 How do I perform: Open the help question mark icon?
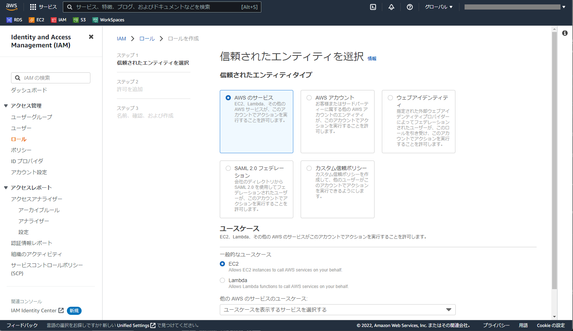click(x=410, y=7)
